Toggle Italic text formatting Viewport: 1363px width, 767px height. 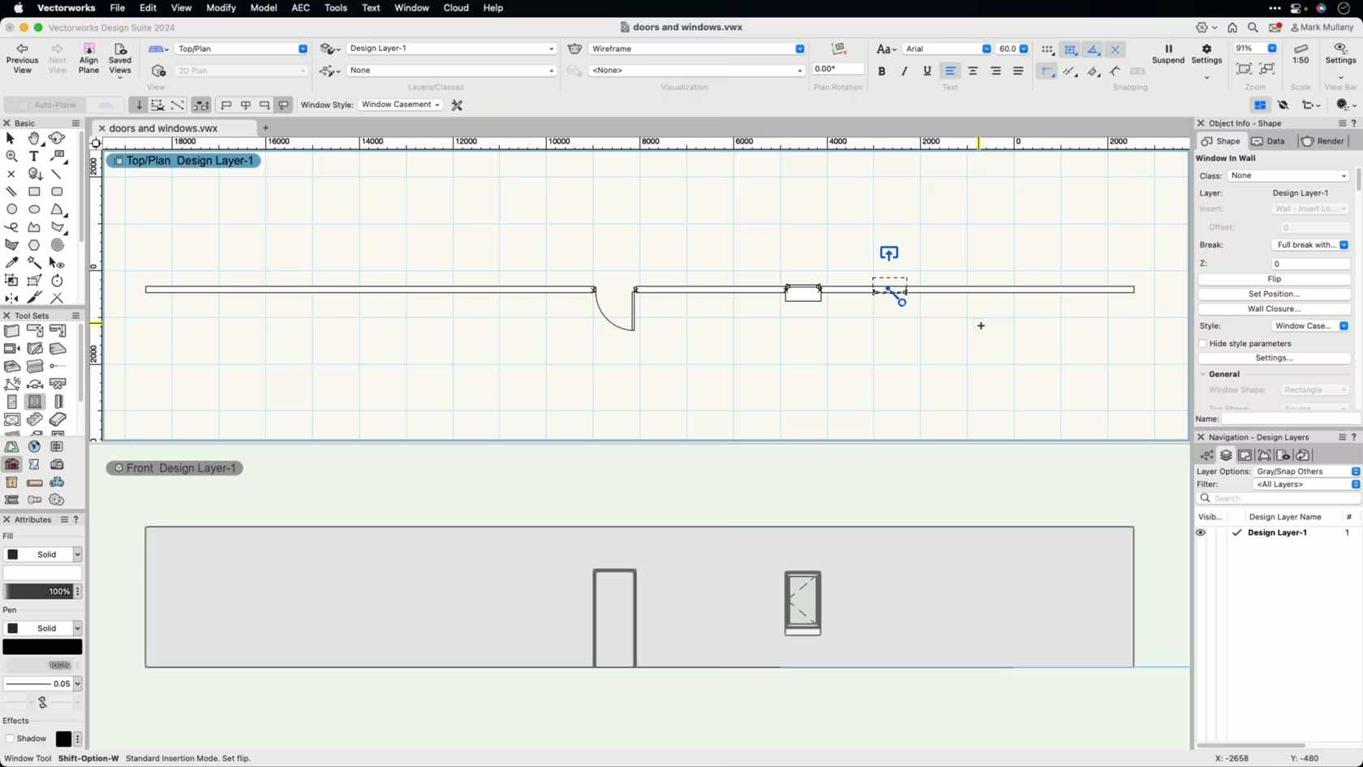[905, 71]
